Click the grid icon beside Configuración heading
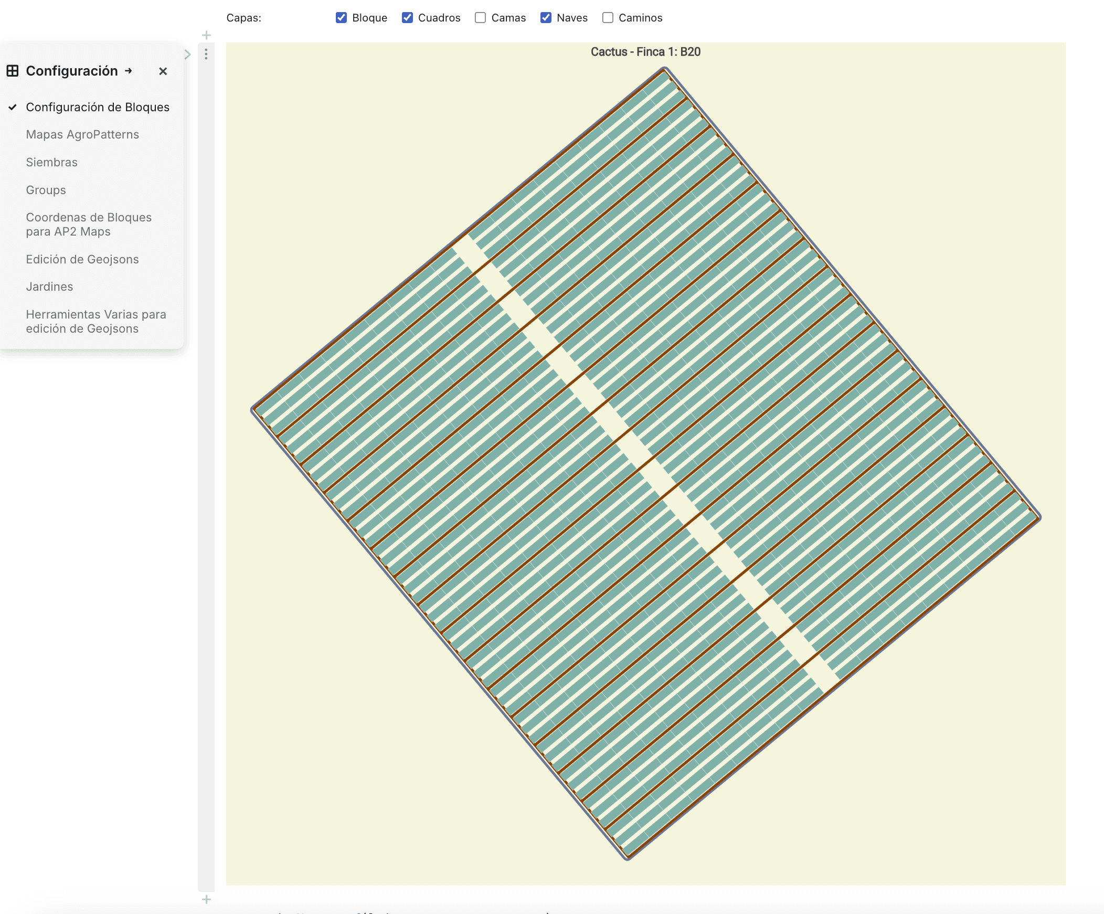 click(13, 71)
